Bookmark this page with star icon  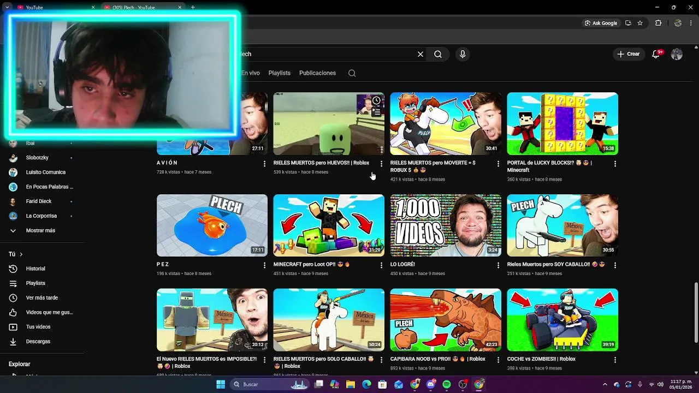(640, 23)
